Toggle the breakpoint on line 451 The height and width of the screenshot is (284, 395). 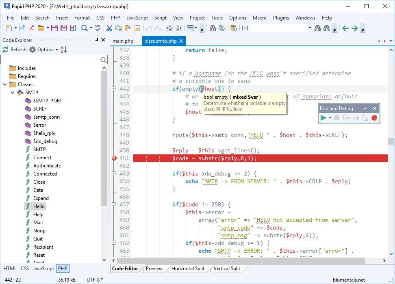115,158
